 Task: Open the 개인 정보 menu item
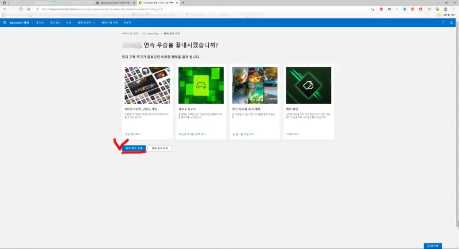pos(55,23)
